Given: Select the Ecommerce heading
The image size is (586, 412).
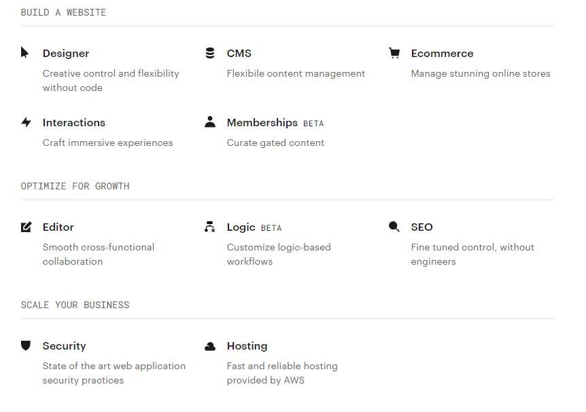Looking at the screenshot, I should (x=442, y=54).
